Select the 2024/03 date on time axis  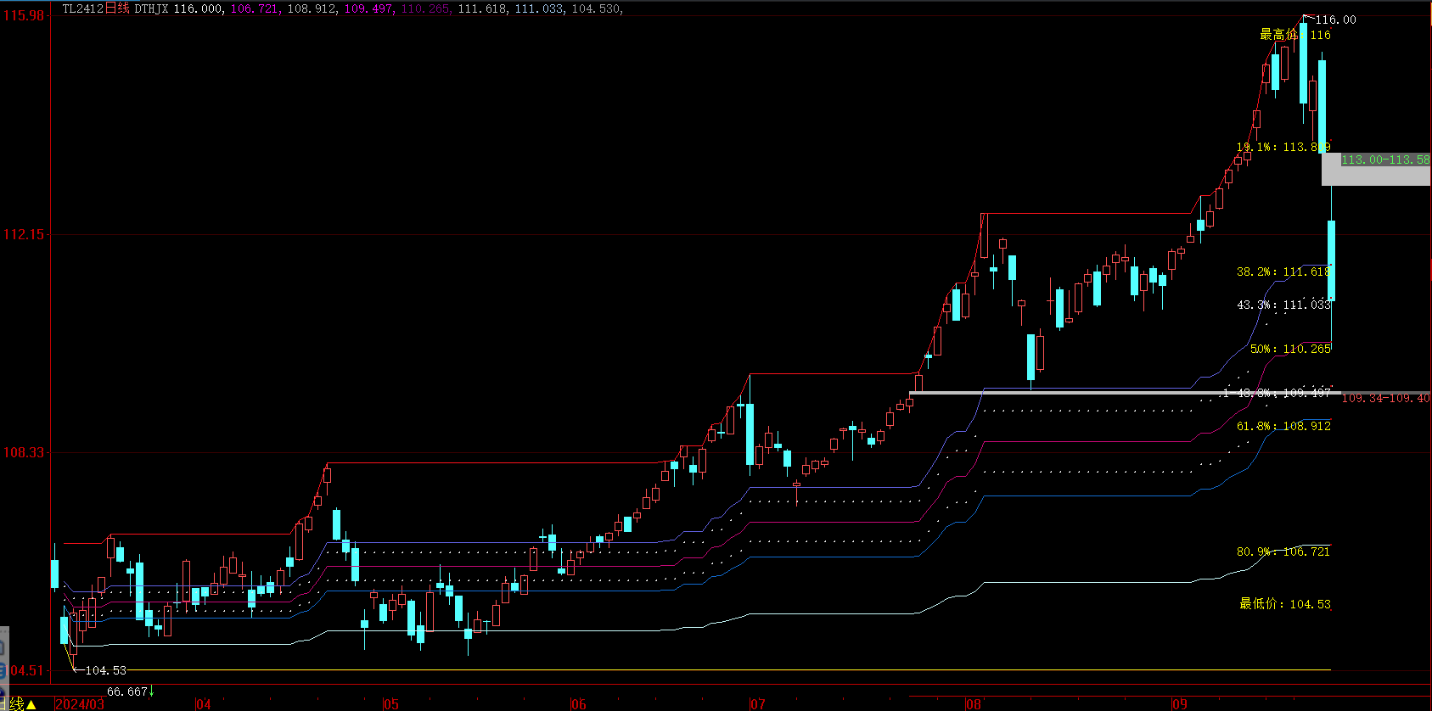click(x=80, y=704)
